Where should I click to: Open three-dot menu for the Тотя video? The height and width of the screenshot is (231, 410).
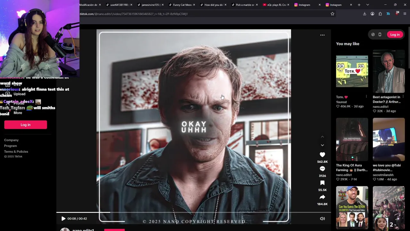(366, 96)
